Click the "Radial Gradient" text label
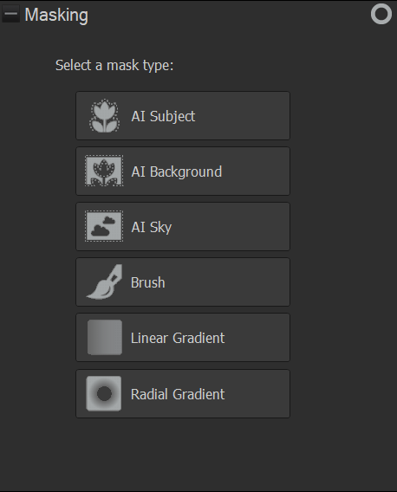Image resolution: width=397 pixels, height=492 pixels. (178, 394)
